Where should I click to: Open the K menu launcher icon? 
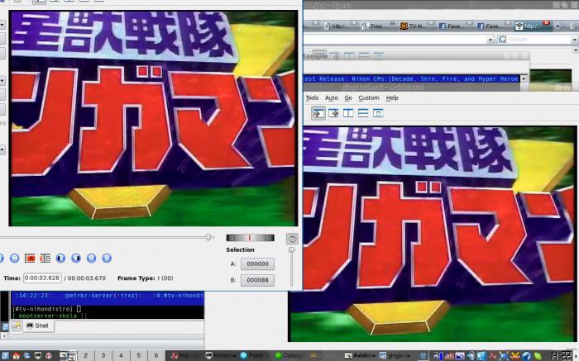pyautogui.click(x=5, y=355)
